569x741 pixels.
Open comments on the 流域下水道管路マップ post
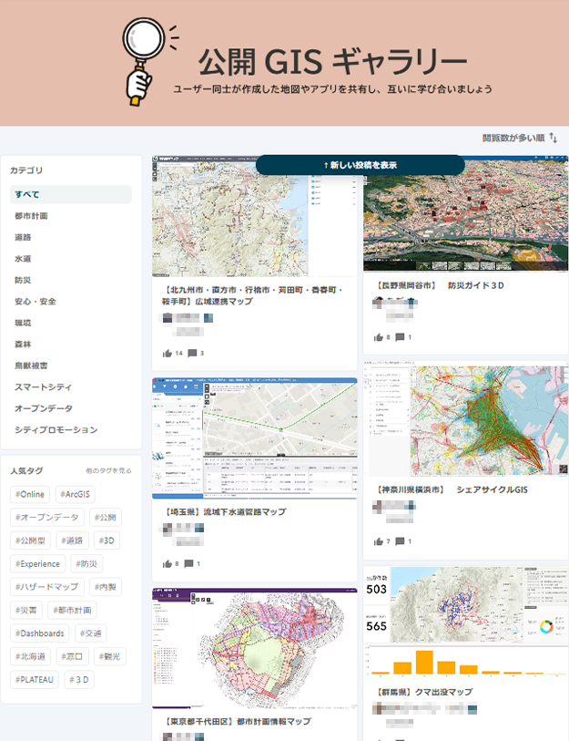click(x=188, y=563)
